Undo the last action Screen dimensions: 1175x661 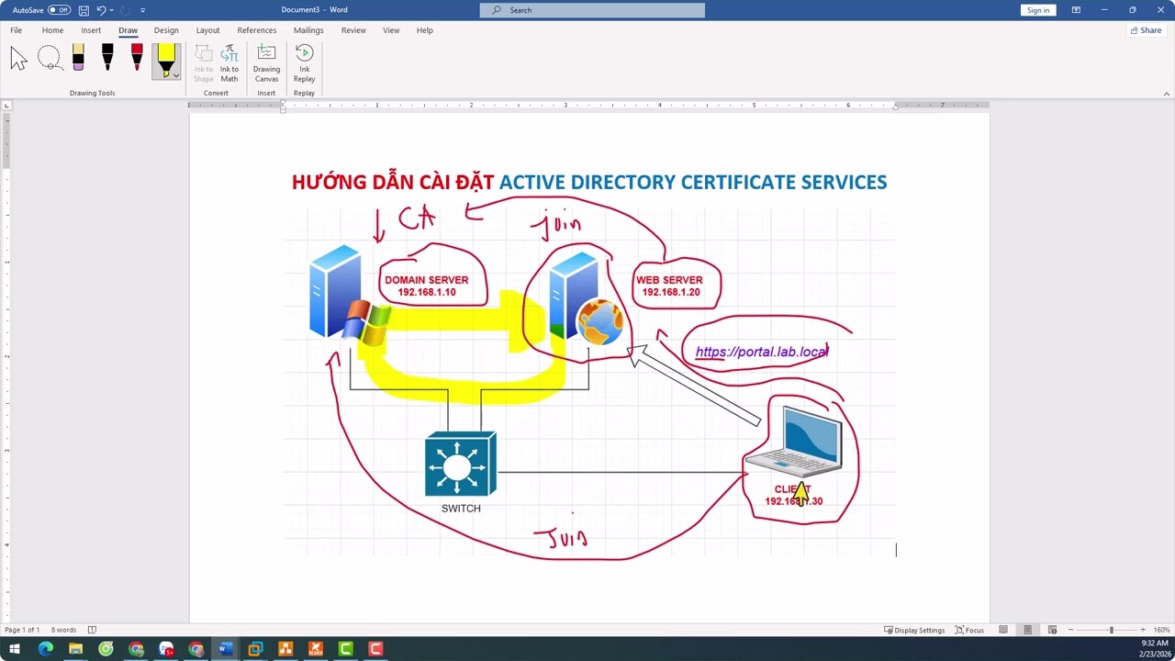[x=102, y=10]
